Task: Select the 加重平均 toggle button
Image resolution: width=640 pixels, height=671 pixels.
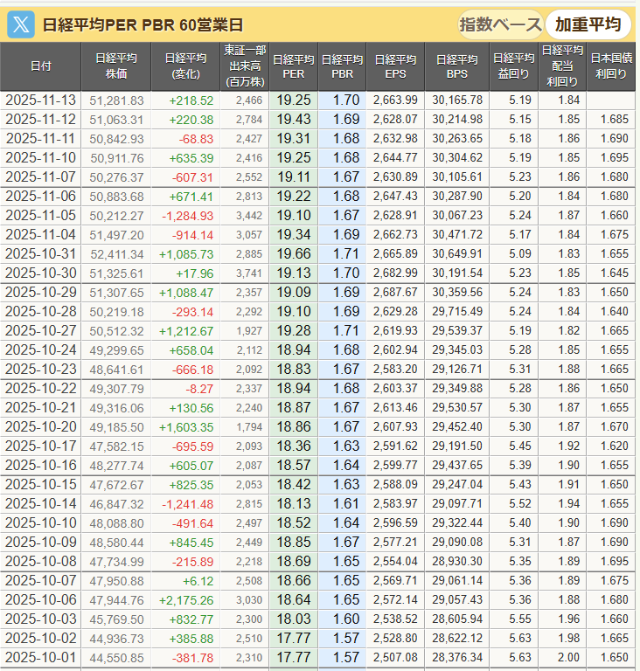Action: click(x=588, y=24)
